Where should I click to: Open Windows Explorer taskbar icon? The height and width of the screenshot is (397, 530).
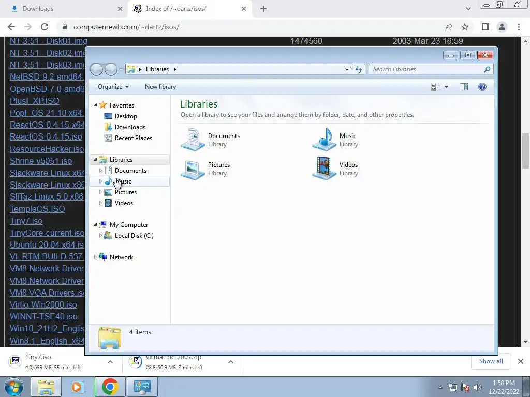point(46,387)
